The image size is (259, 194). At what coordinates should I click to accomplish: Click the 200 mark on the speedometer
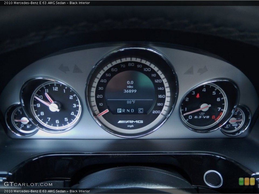tap(156, 112)
